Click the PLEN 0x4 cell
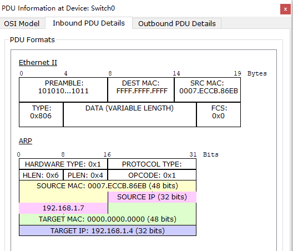 pyautogui.click(x=85, y=175)
